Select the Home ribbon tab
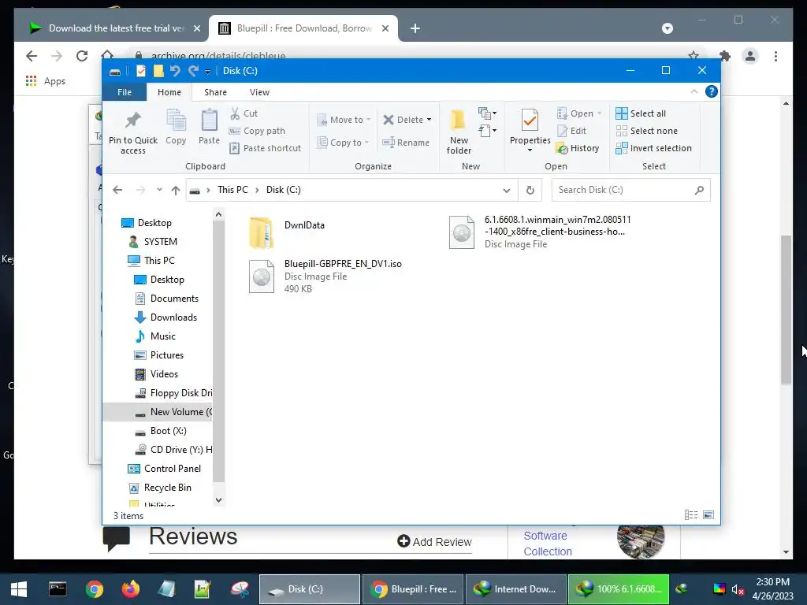This screenshot has width=807, height=605. [169, 92]
